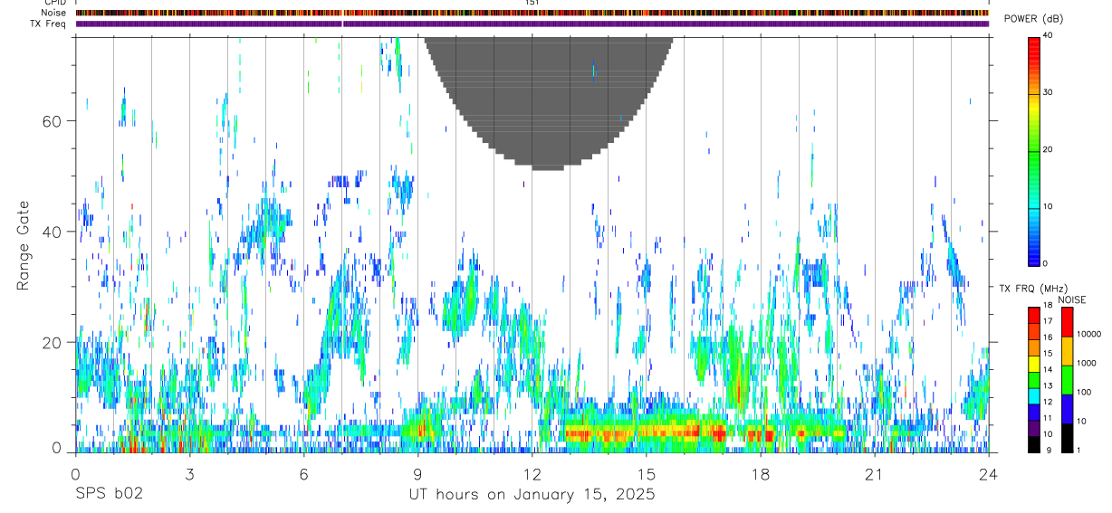Click the TX FRQ legend label 13
The image size is (1112, 513).
[1050, 385]
